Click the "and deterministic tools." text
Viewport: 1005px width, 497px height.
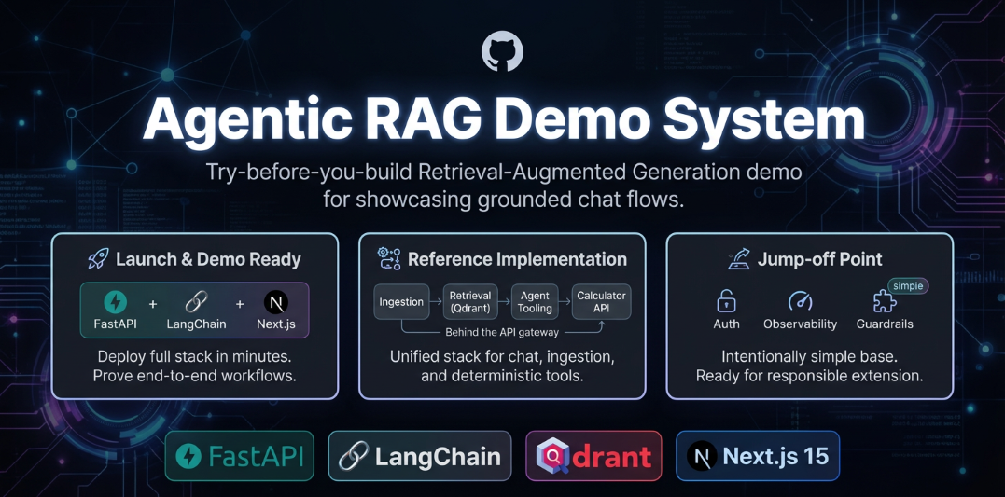pyautogui.click(x=502, y=375)
